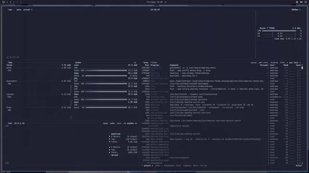
Task: Click the tray icon left of volume
Action: 297,2
